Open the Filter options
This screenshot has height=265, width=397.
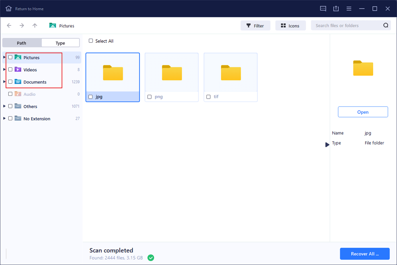tap(255, 26)
